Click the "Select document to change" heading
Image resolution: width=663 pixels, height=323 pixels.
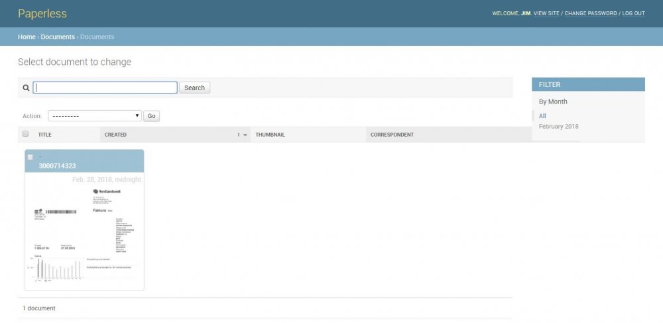point(74,62)
